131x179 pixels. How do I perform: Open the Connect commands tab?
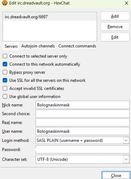click(77, 46)
